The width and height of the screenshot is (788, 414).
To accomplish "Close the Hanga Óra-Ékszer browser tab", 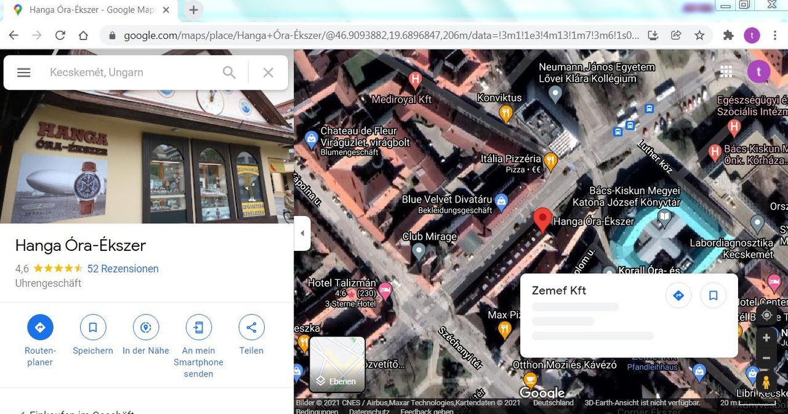I will (x=166, y=10).
